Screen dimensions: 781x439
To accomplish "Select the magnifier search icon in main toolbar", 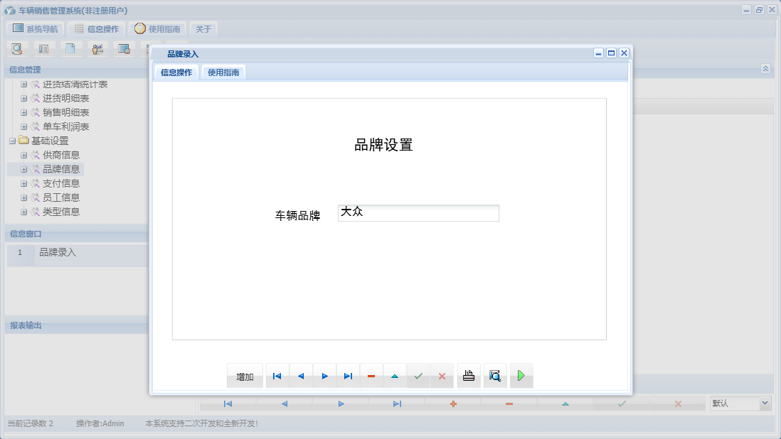I will (17, 48).
